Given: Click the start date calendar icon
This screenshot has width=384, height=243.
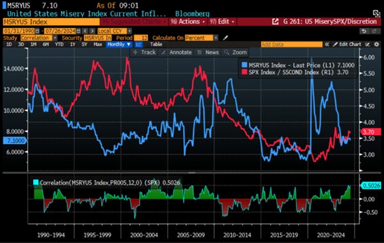Looking at the screenshot, I should (x=37, y=31).
